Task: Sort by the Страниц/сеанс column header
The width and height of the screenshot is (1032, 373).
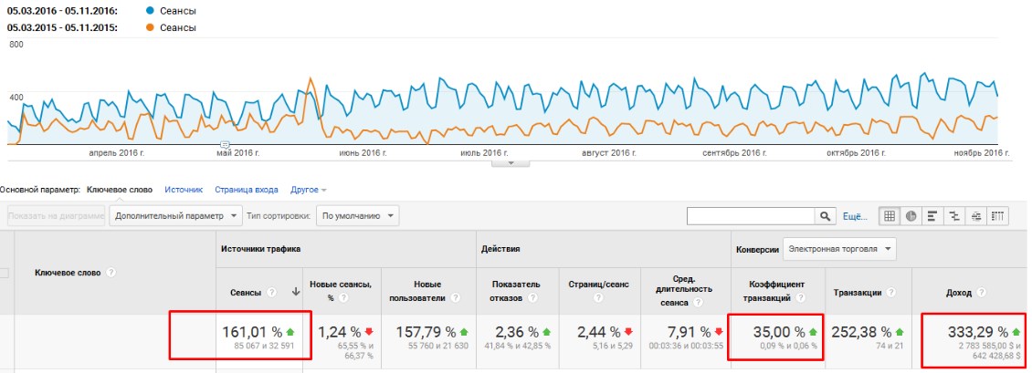Action: [x=598, y=285]
